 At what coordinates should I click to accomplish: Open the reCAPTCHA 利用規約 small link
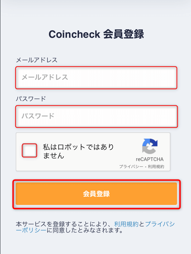pyautogui.click(x=156, y=167)
